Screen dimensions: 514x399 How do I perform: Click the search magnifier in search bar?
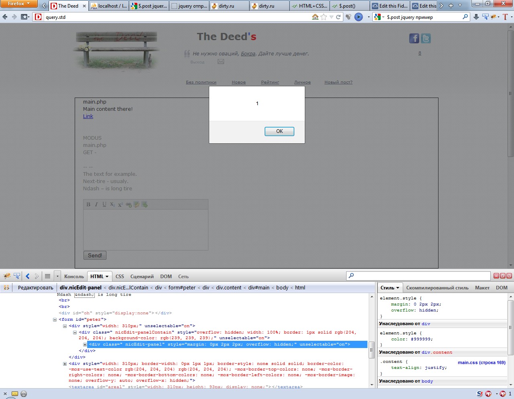point(465,17)
